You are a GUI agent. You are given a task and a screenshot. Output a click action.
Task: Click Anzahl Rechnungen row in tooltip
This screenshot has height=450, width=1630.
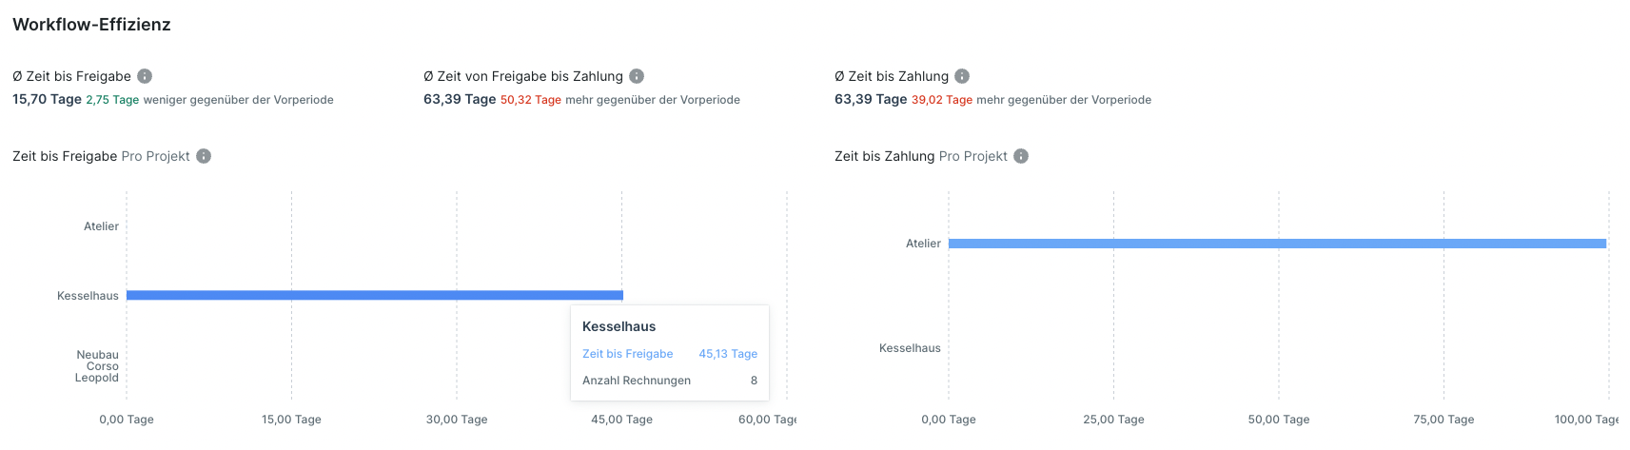(637, 381)
